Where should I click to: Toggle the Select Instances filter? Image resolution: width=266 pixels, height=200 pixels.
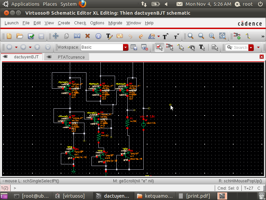click(170, 47)
